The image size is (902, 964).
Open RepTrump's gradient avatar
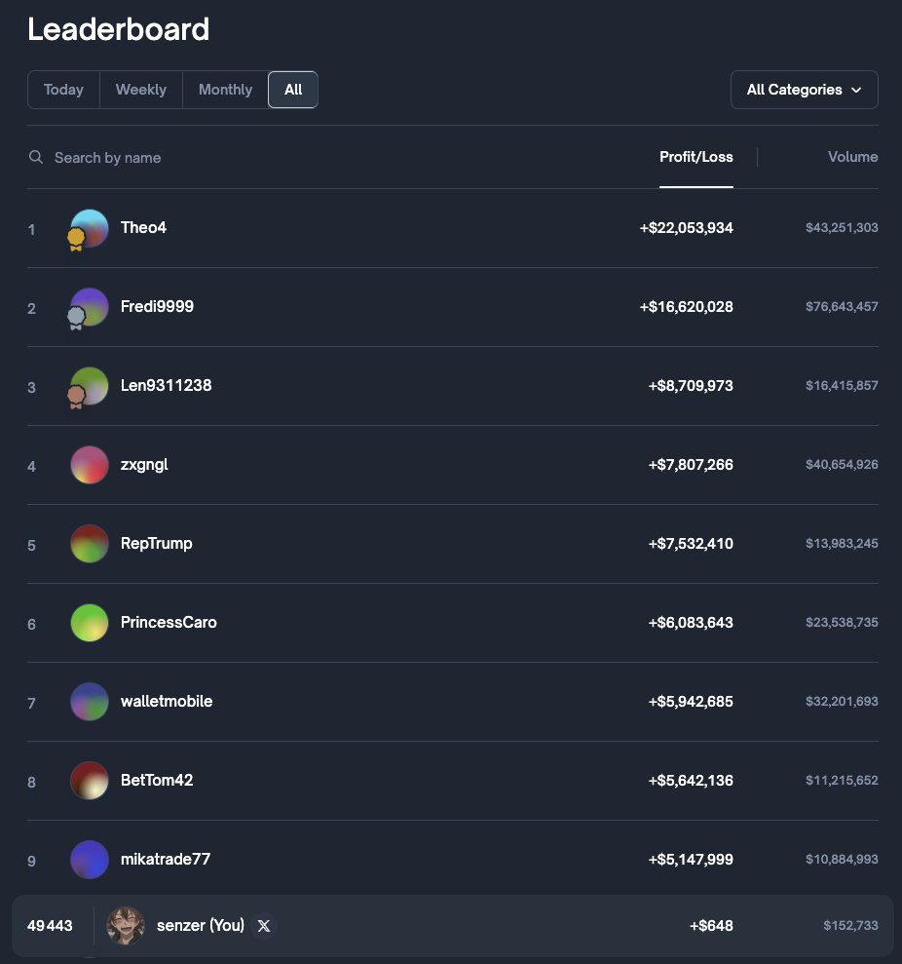90,544
